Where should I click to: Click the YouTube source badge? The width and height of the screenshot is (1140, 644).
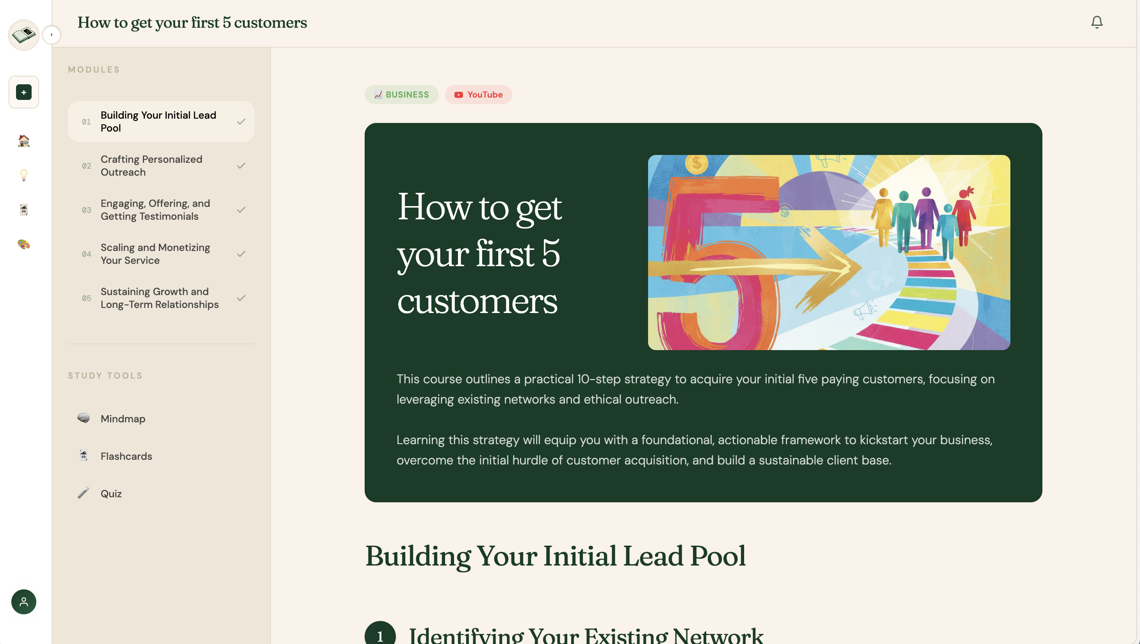pyautogui.click(x=478, y=95)
